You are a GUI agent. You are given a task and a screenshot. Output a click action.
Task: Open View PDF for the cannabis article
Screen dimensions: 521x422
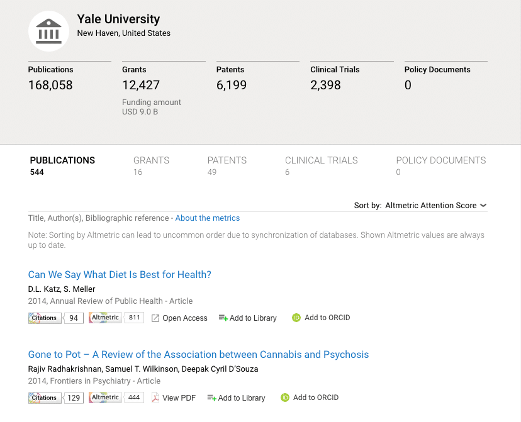174,398
